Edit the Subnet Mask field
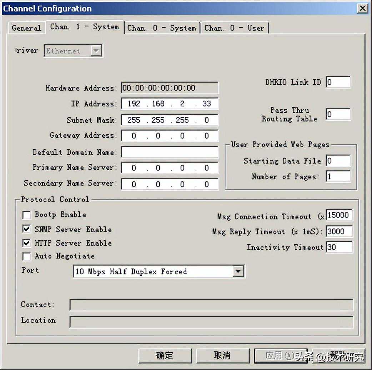The height and width of the screenshot is (370, 372). coord(170,120)
